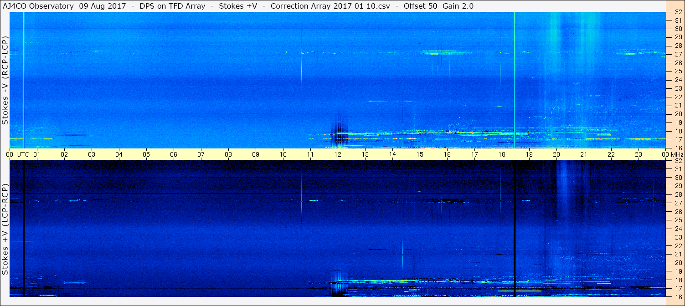Select the 03 hour marker on time axis
The height and width of the screenshot is (306, 685).
coord(92,154)
